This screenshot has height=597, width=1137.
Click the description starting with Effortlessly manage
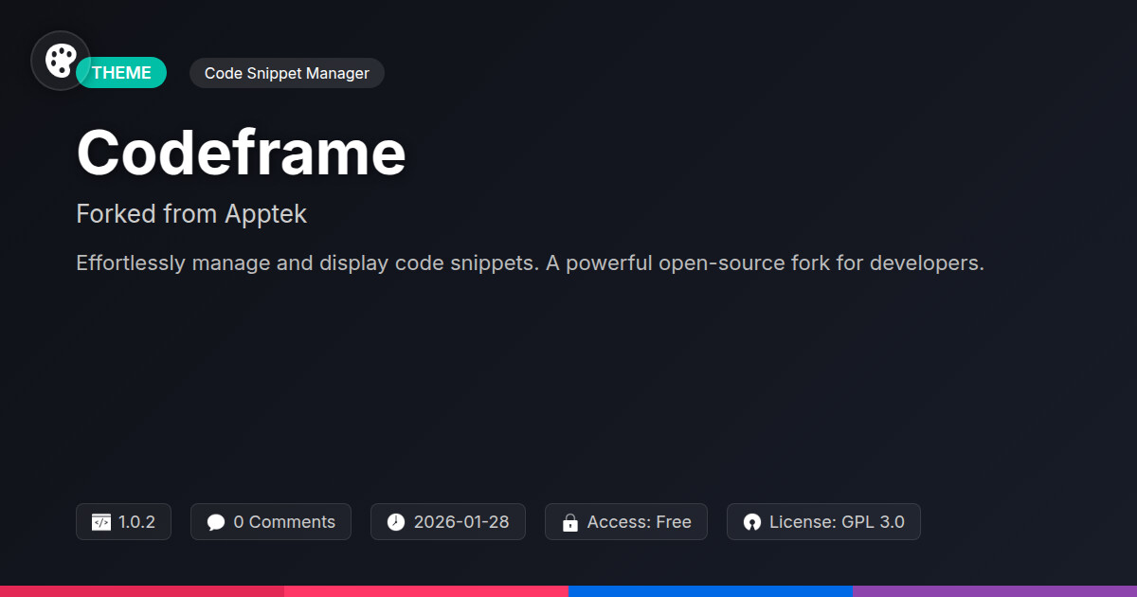531,263
